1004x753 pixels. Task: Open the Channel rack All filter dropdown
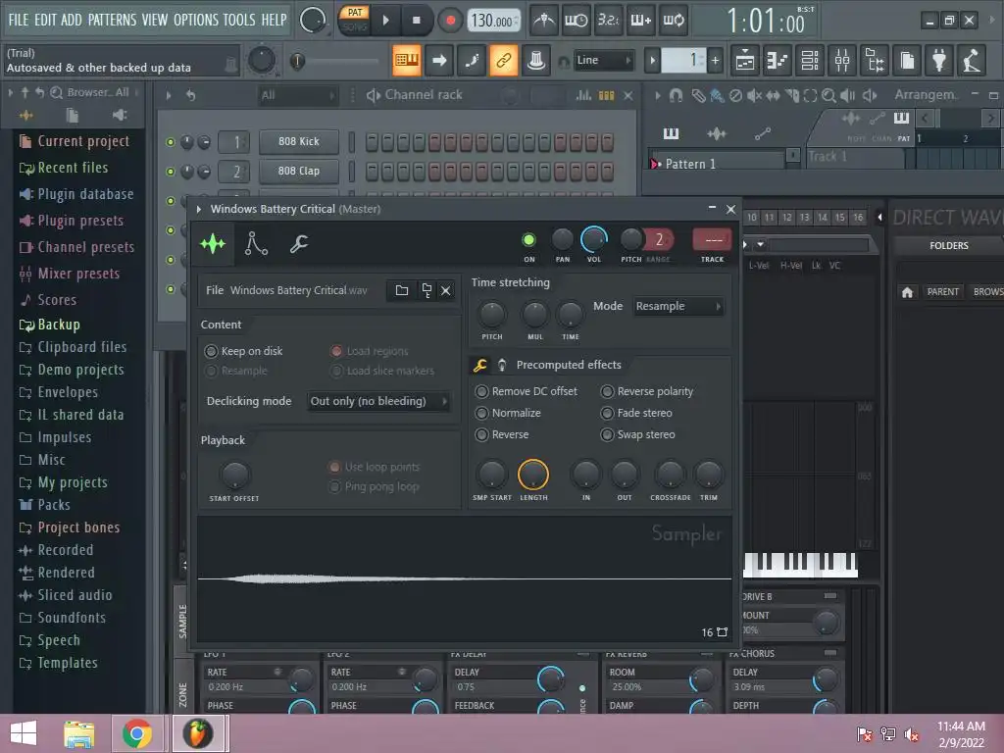(298, 95)
